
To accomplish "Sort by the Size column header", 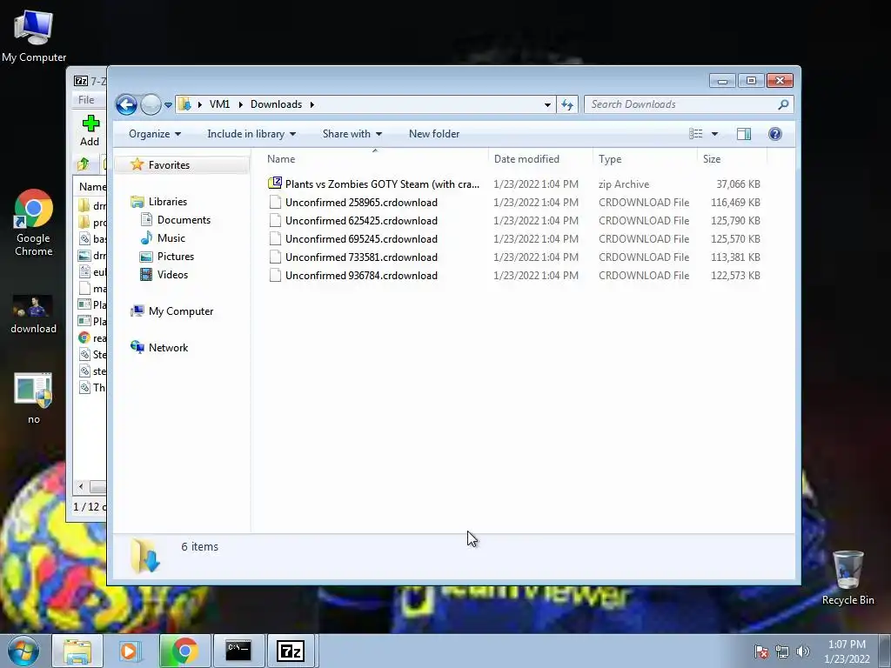I will pyautogui.click(x=732, y=159).
